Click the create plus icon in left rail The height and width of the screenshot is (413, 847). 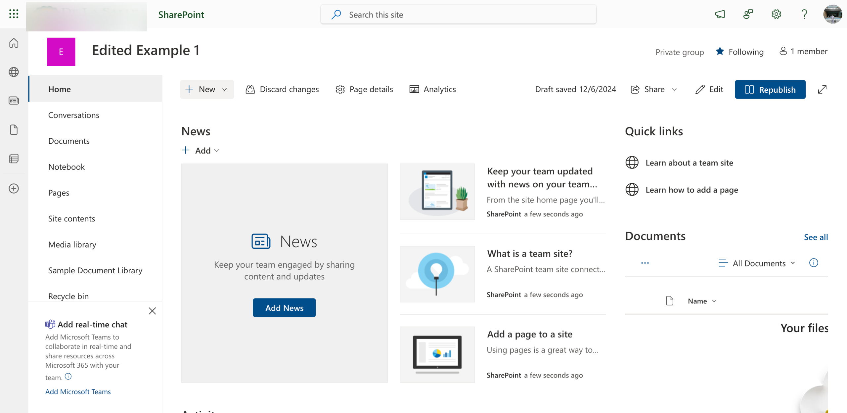coord(14,189)
